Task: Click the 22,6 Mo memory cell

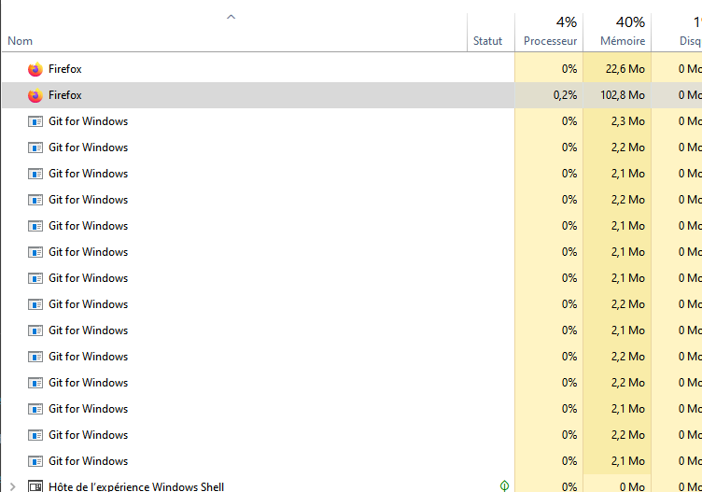Action: pos(617,69)
